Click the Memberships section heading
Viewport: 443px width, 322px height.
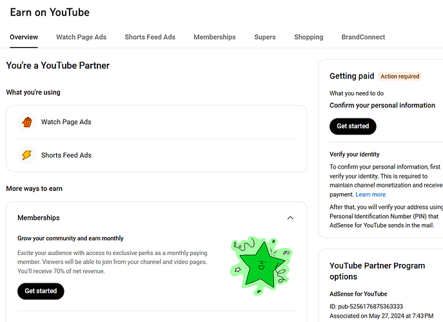pos(39,218)
